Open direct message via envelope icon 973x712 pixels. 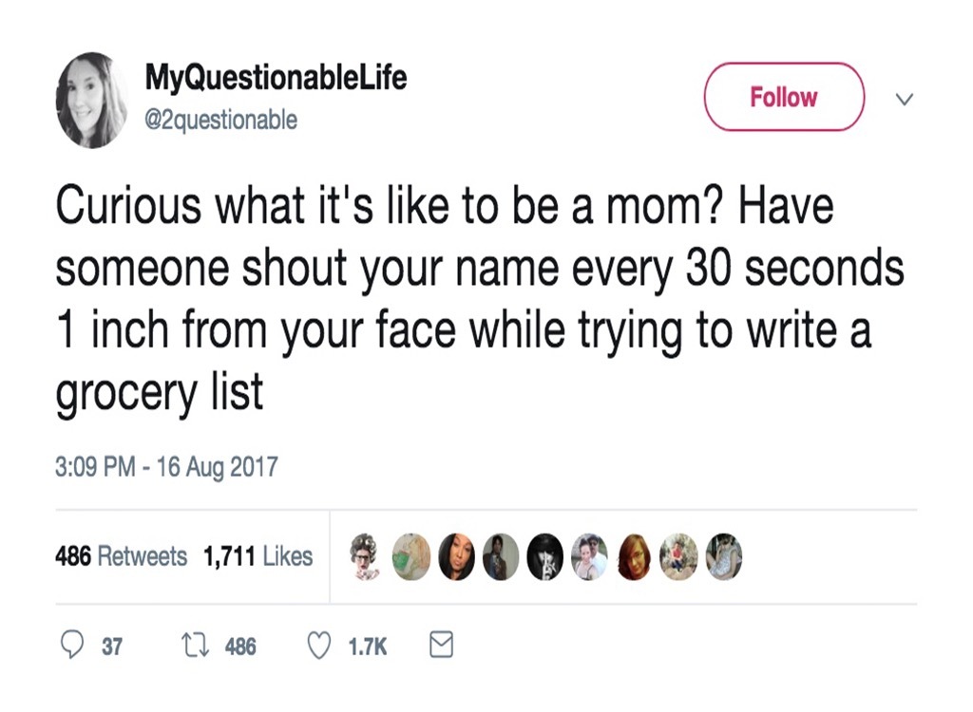pyautogui.click(x=440, y=646)
